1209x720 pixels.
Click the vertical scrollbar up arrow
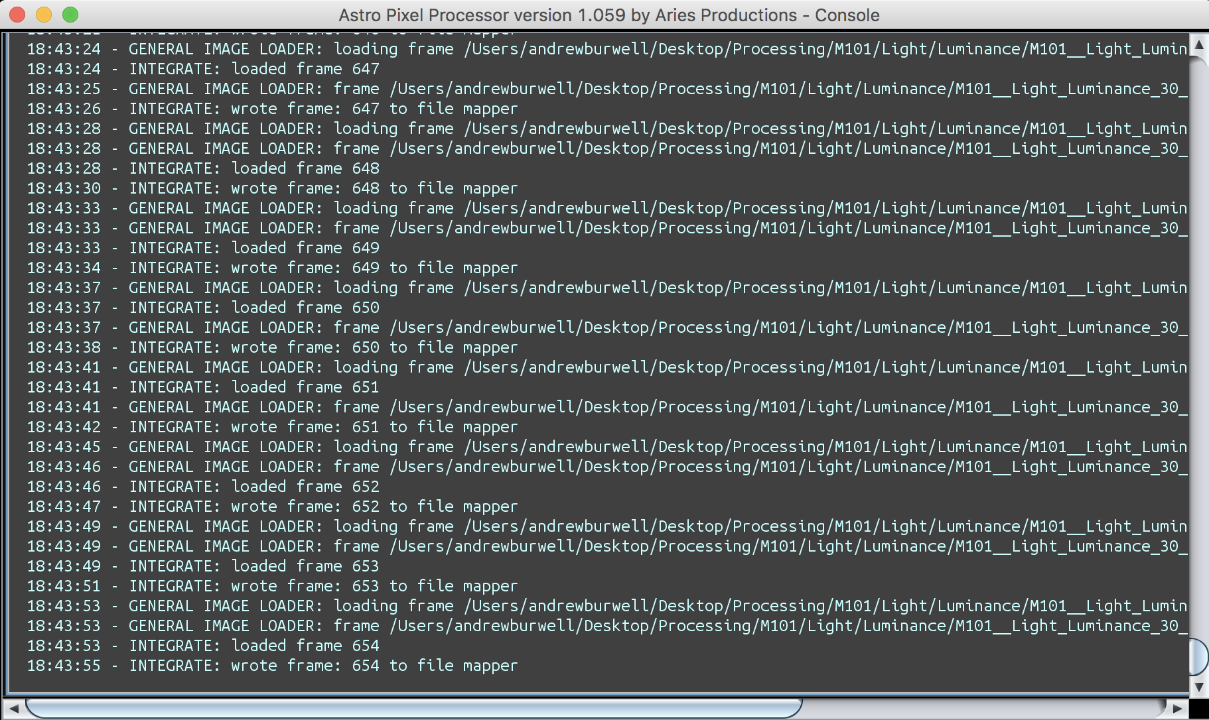pyautogui.click(x=1198, y=44)
